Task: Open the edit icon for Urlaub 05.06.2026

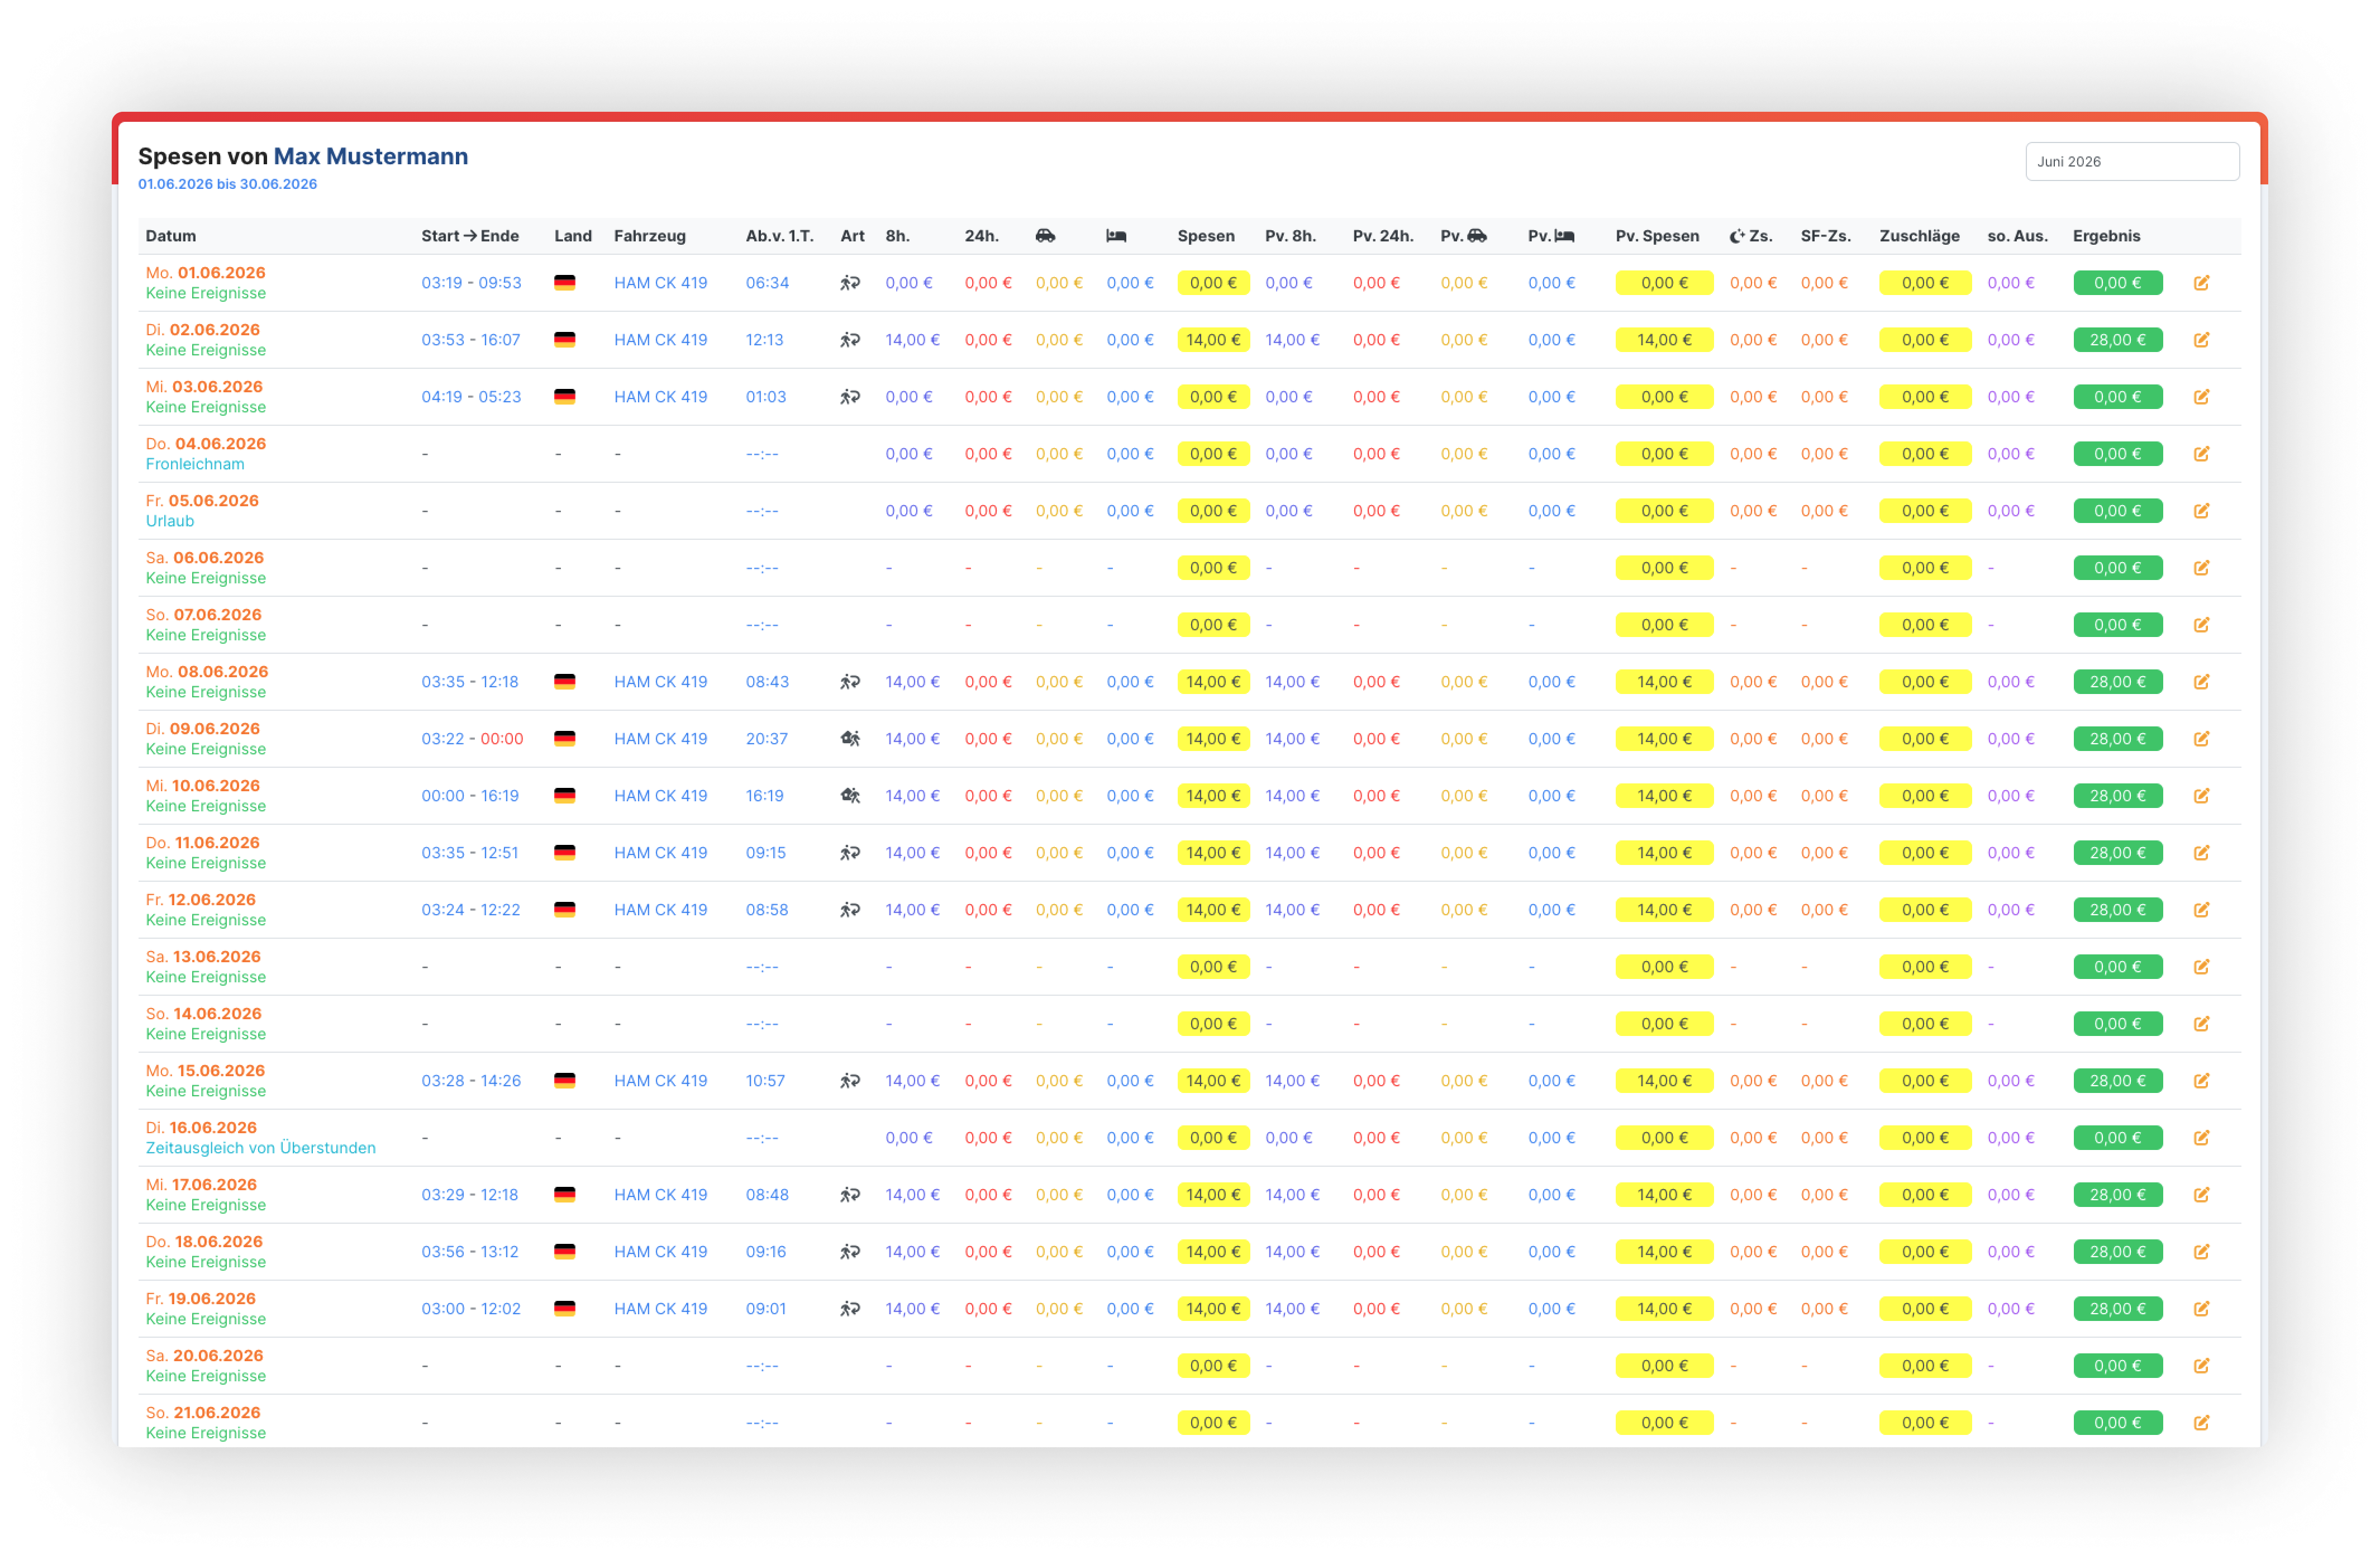Action: click(x=2201, y=511)
